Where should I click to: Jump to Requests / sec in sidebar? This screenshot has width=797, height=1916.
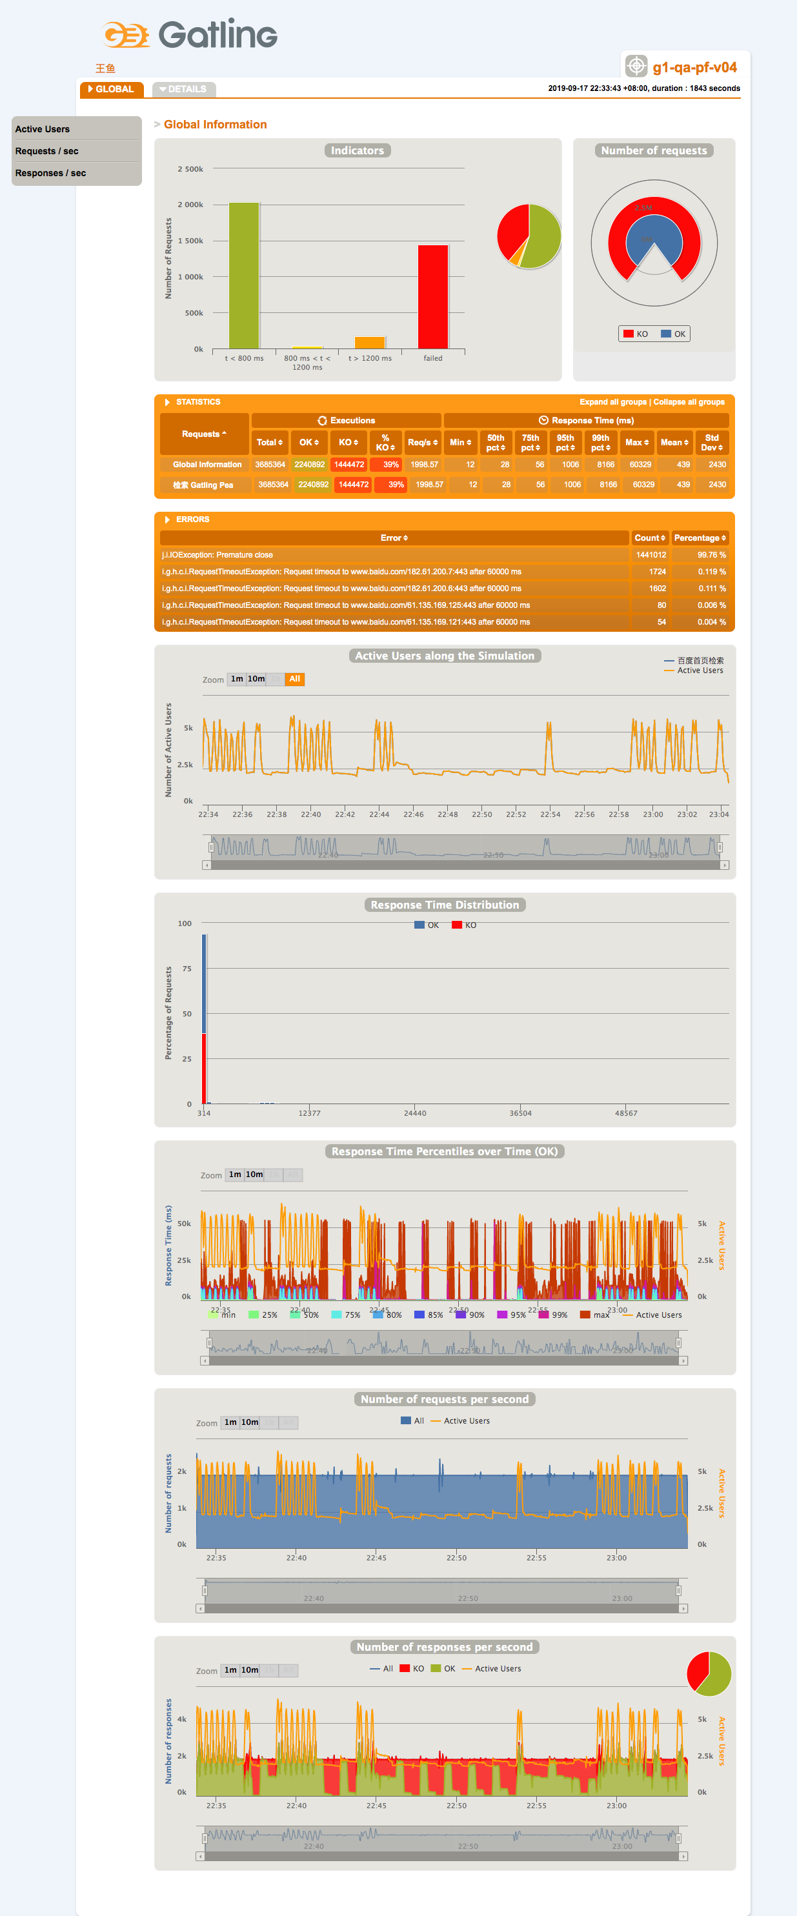point(47,151)
